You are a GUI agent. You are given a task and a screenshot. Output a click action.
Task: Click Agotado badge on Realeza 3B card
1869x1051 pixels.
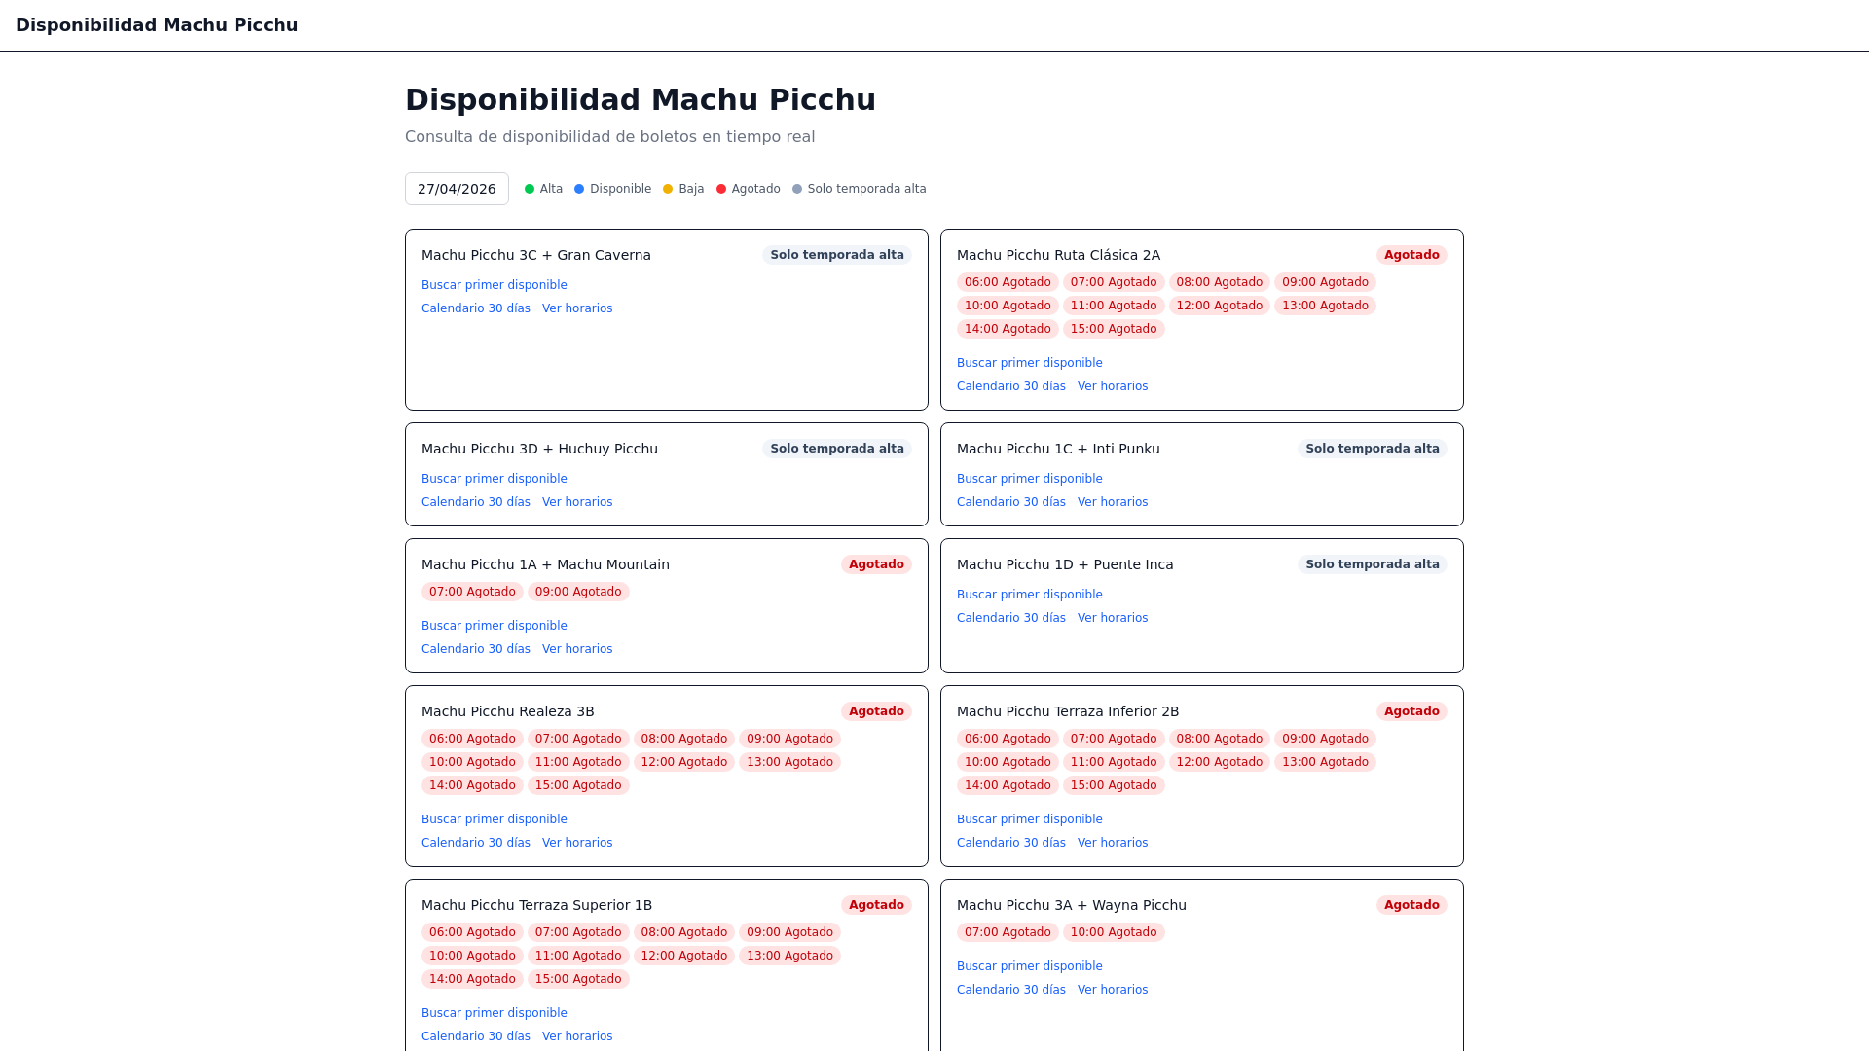pos(876,711)
